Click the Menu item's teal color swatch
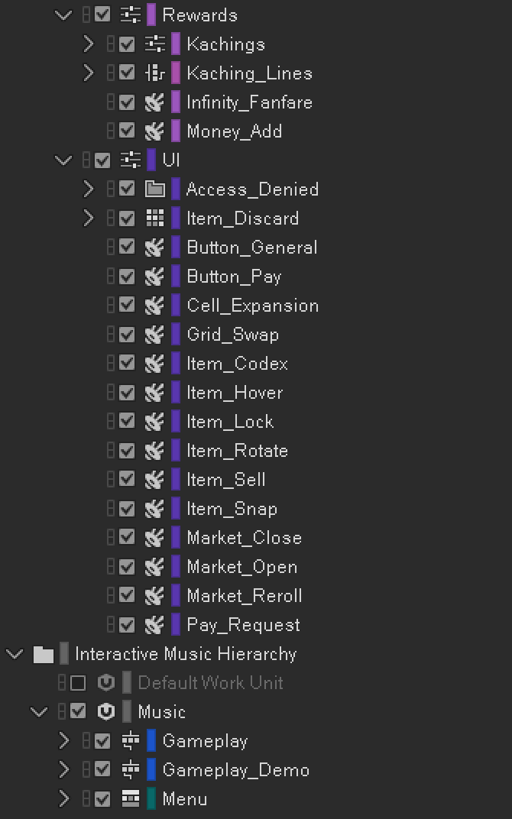512x819 pixels. click(x=151, y=799)
